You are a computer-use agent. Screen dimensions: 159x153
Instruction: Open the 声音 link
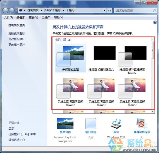click(x=116, y=132)
